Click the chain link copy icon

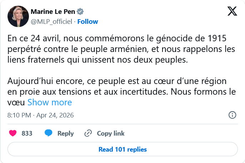(x=88, y=133)
